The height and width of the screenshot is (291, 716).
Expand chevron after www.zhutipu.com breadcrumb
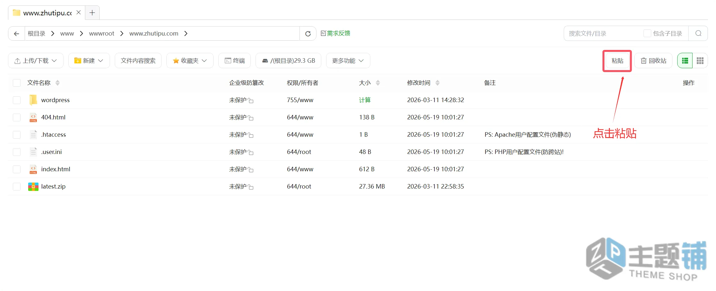186,33
